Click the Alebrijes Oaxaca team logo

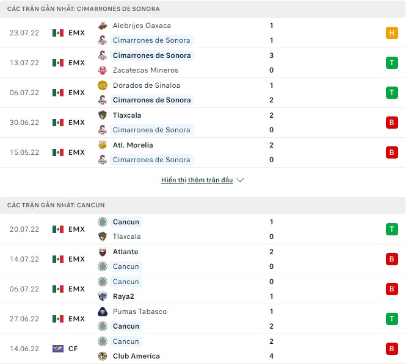click(102, 26)
